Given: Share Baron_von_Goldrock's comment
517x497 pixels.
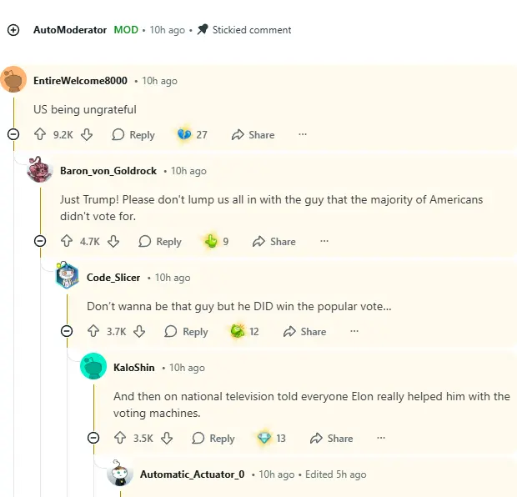Looking at the screenshot, I should tap(274, 241).
